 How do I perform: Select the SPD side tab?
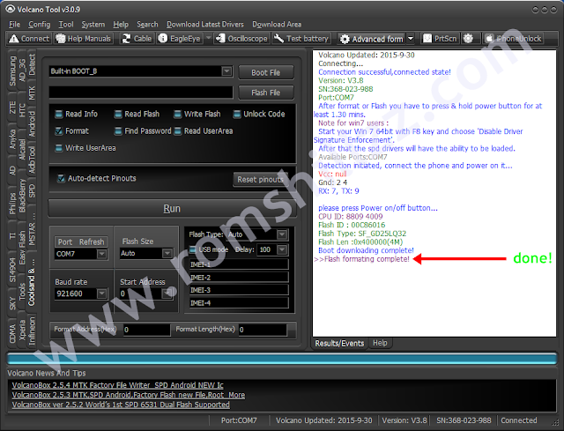click(x=32, y=190)
